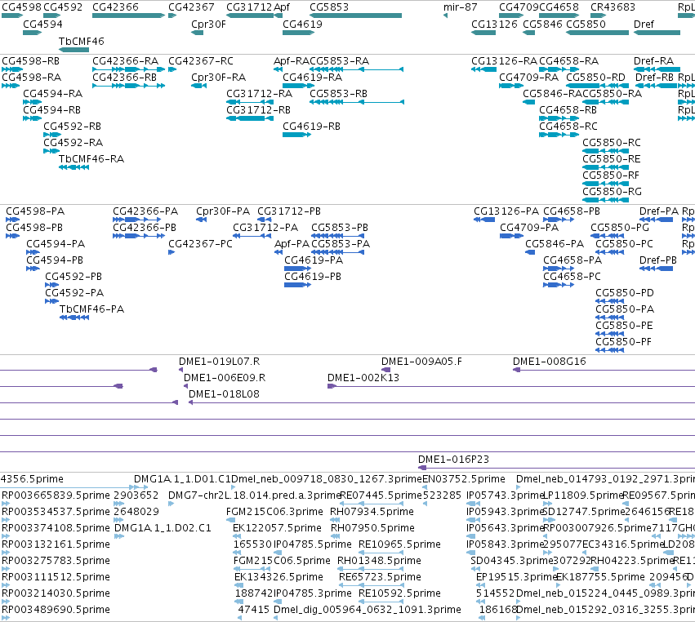Click protein CG13126-PA label
Screen dimensions: 695x622
point(506,211)
